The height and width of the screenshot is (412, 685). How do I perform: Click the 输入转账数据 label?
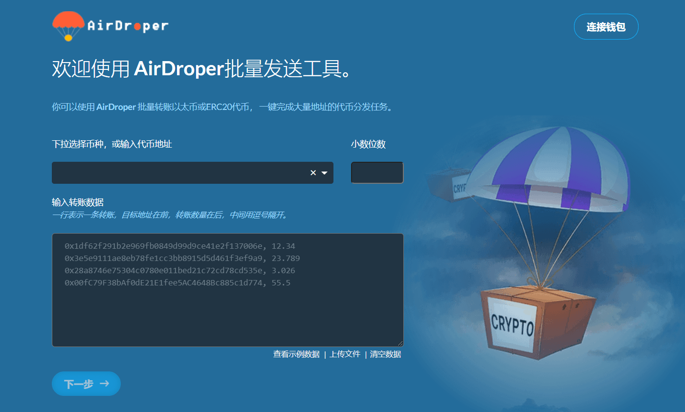78,202
